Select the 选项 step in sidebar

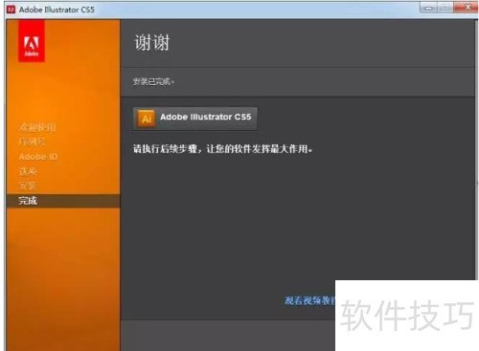(28, 171)
